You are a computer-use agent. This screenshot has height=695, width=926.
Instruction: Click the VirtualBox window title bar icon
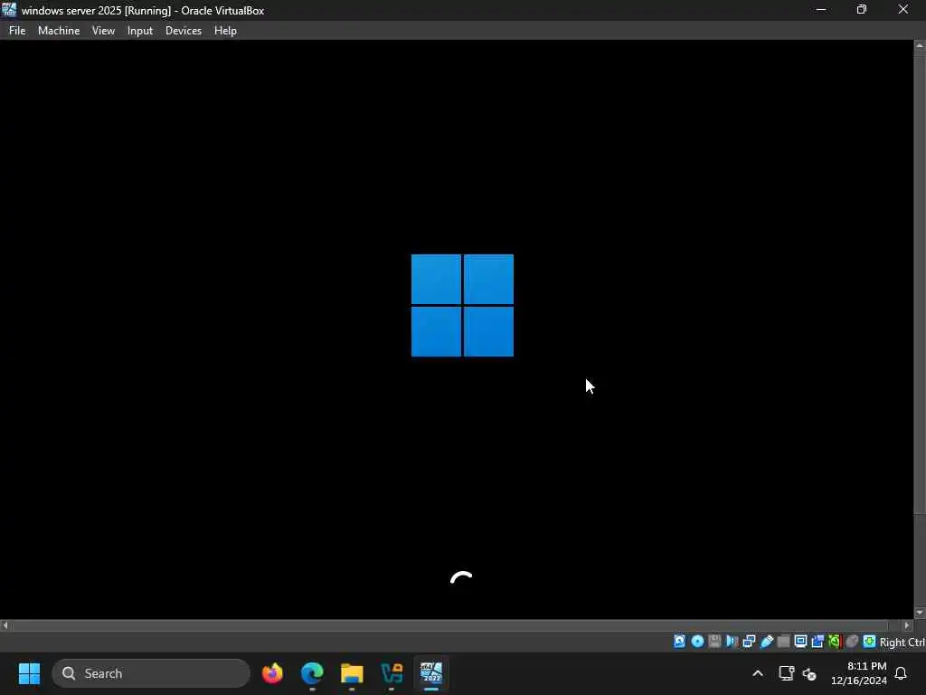point(9,10)
